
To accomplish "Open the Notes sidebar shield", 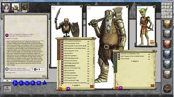I will pos(167,64).
